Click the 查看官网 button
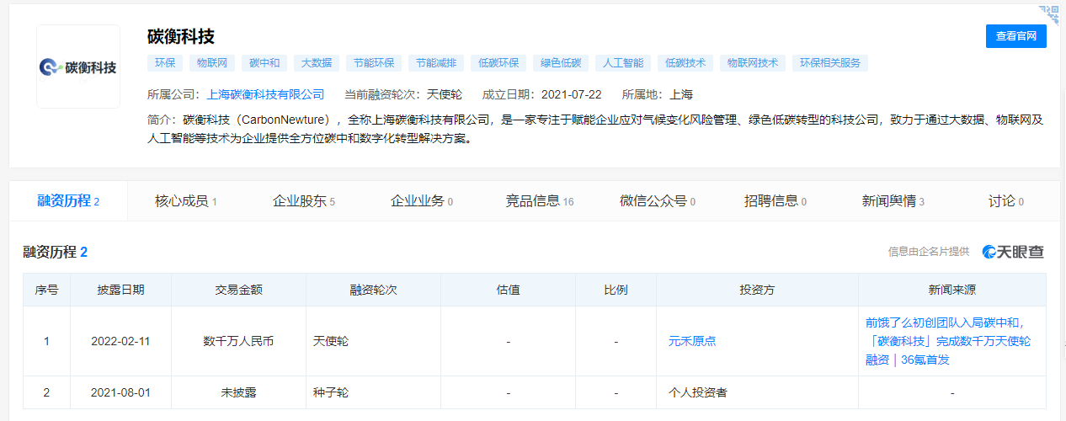1066x421 pixels. (x=1016, y=36)
